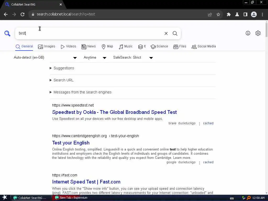Click the keyboard icon in the system tray
This screenshot has width=268, height=201.
pos(232,198)
